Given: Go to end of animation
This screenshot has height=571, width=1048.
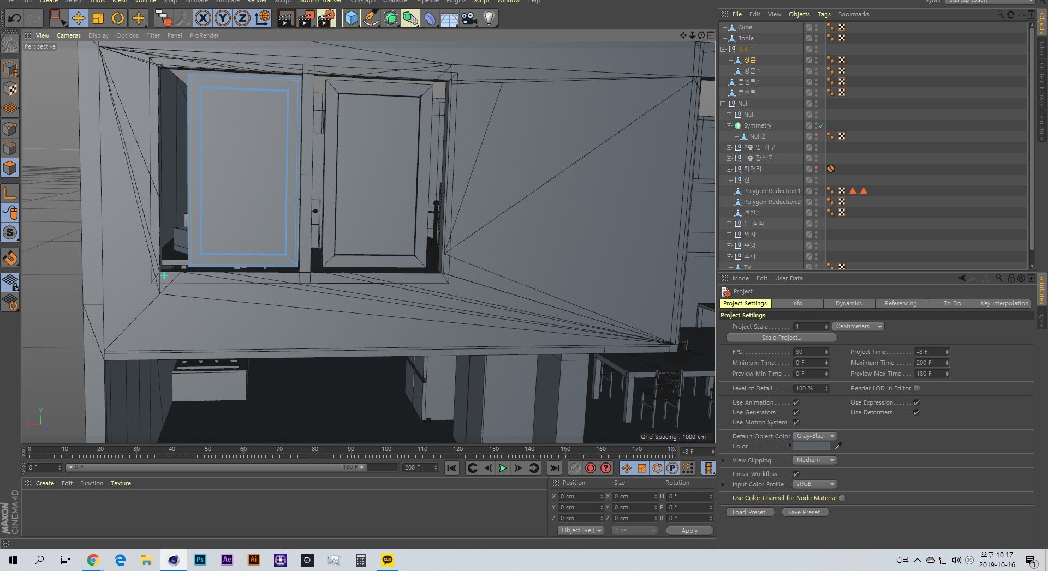Looking at the screenshot, I should tap(555, 468).
